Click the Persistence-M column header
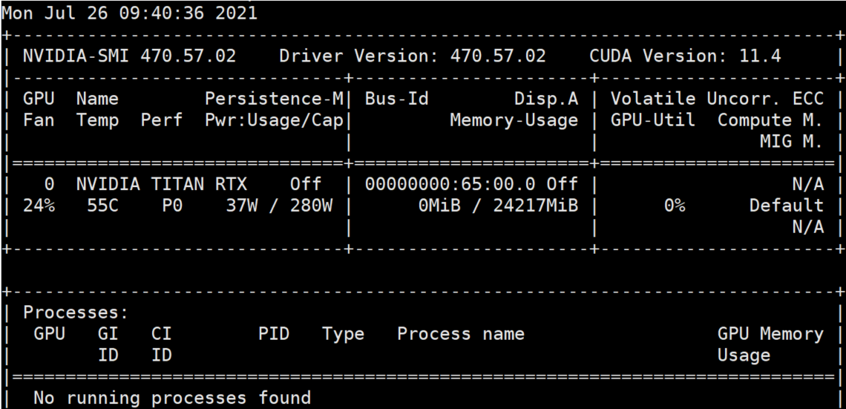The image size is (846, 409). click(274, 99)
